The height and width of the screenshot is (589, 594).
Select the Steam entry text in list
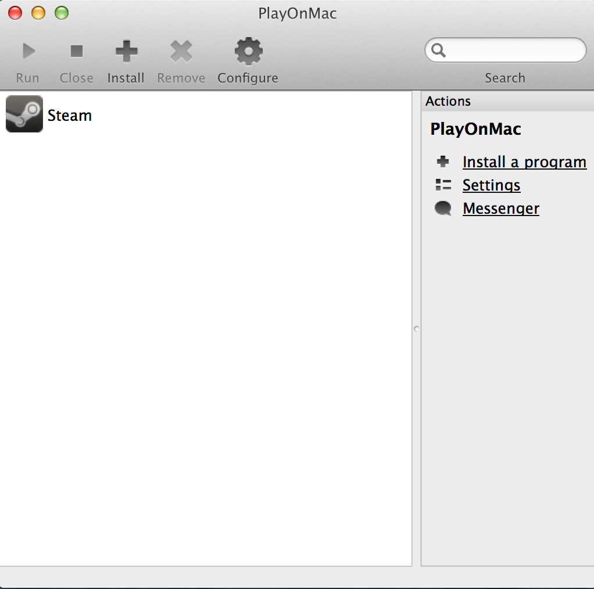70,116
